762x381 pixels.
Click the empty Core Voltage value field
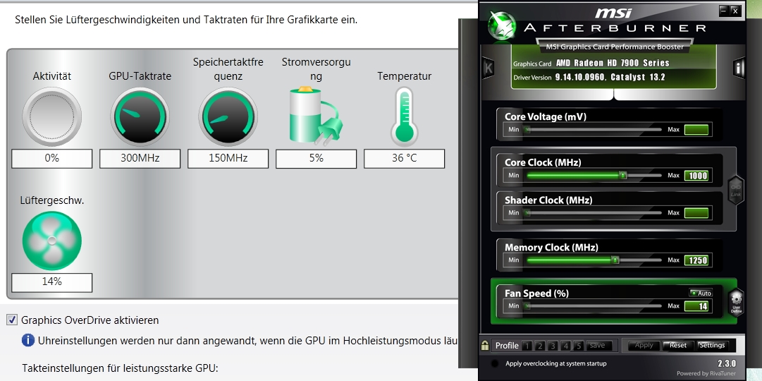point(696,130)
